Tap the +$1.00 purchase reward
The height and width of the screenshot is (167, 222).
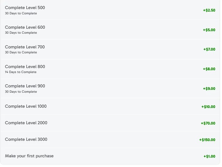coord(209,156)
